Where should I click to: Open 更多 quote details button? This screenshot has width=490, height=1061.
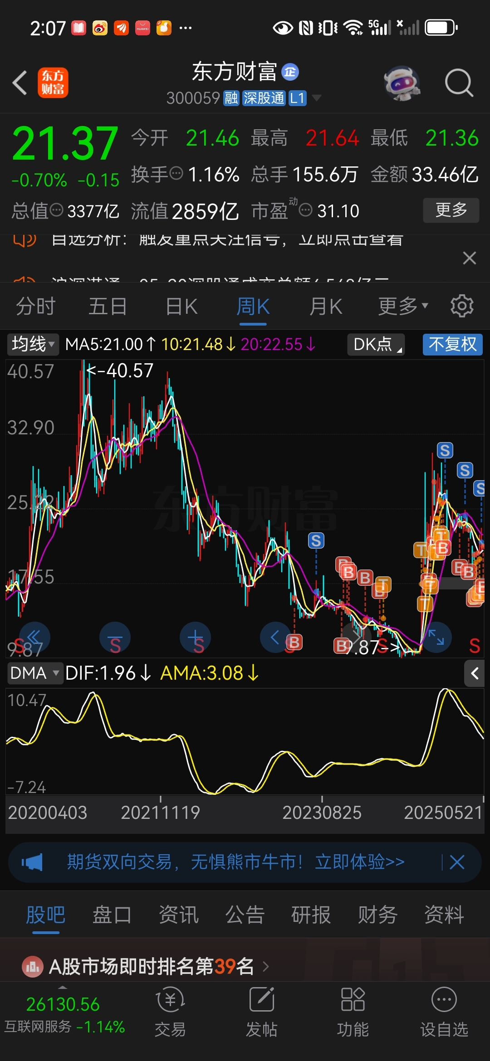(x=451, y=210)
